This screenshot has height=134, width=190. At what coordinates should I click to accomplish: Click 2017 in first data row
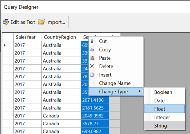[27, 45]
